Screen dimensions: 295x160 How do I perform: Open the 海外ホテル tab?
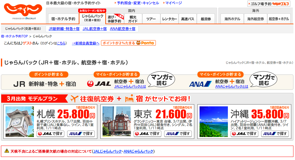pos(232,19)
